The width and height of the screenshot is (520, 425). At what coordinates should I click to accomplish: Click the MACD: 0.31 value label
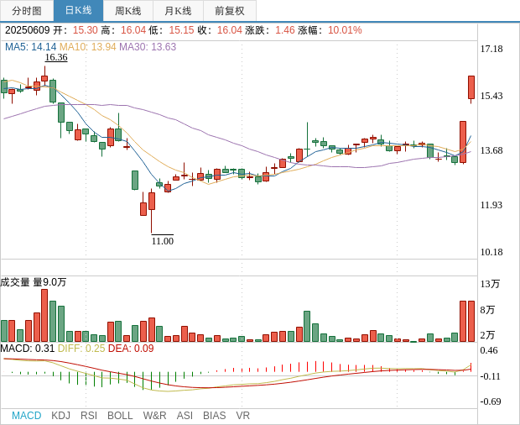click(27, 349)
